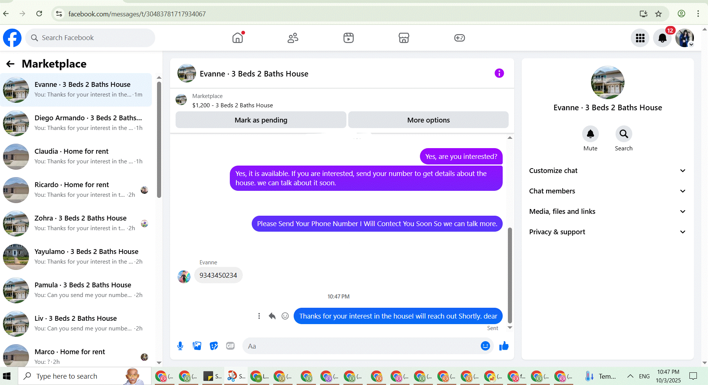The width and height of the screenshot is (708, 385).
Task: Open the Liv 3 Beds 2 Baths conversation
Action: click(76, 324)
